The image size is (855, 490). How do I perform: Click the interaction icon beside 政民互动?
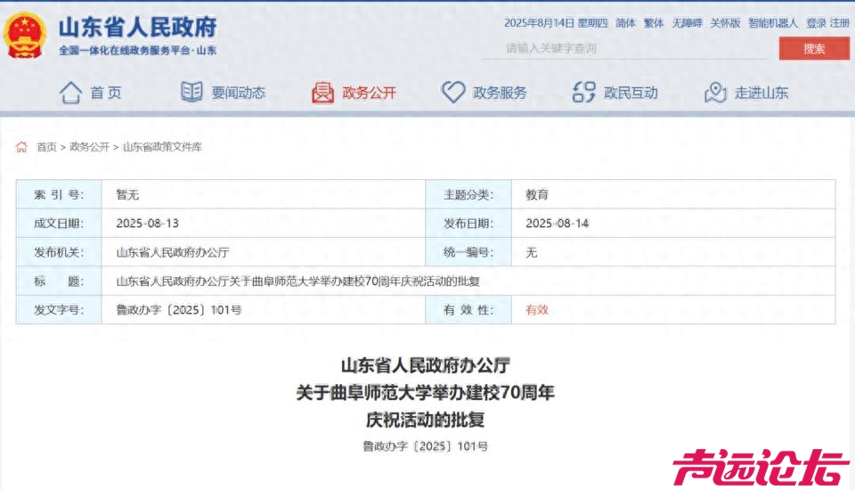pyautogui.click(x=584, y=93)
